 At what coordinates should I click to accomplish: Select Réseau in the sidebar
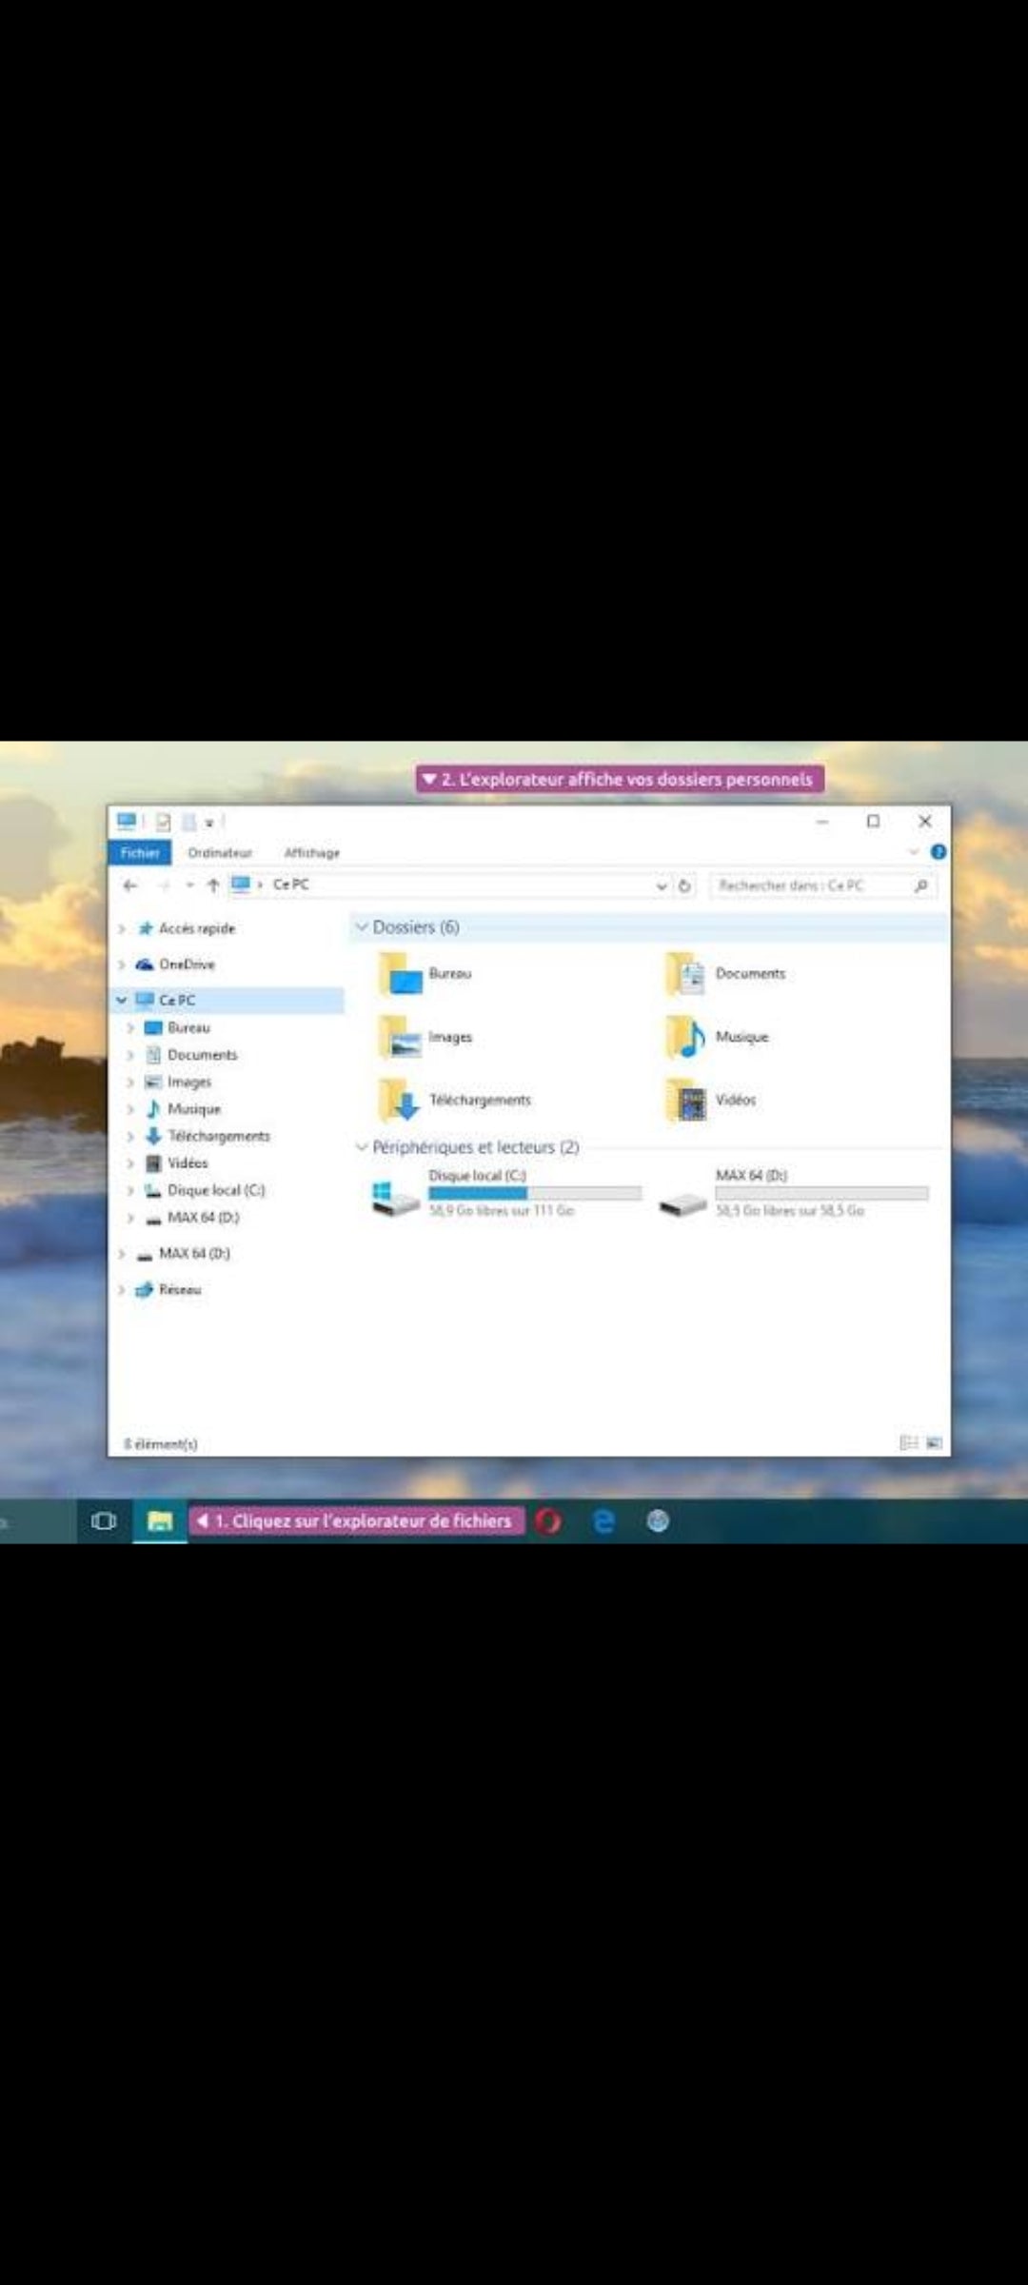pyautogui.click(x=179, y=1290)
